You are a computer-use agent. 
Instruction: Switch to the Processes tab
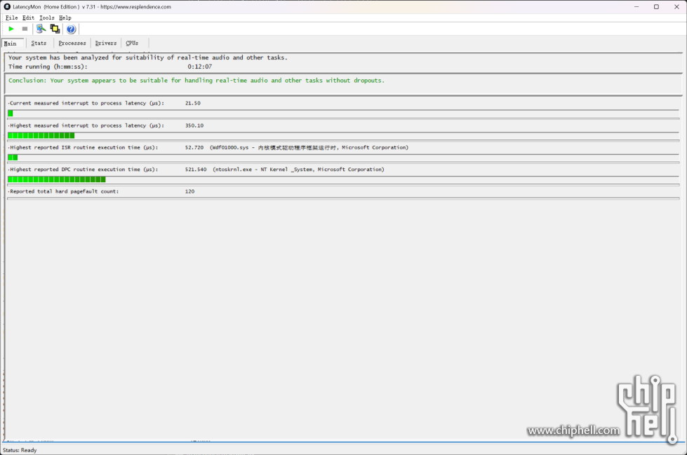[x=72, y=43]
